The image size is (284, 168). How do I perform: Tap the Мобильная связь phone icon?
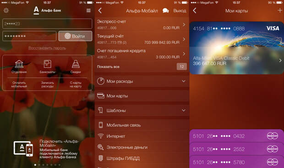(101, 125)
